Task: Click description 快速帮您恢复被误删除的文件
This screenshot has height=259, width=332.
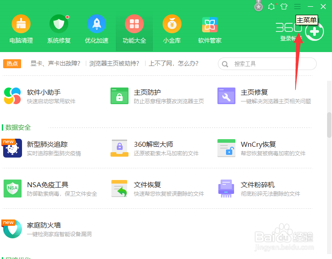Action: coord(169,194)
